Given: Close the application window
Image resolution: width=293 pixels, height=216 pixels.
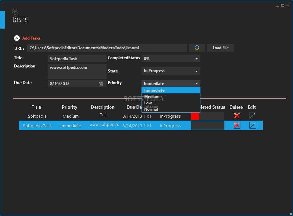Looking at the screenshot, I should tap(288, 6).
